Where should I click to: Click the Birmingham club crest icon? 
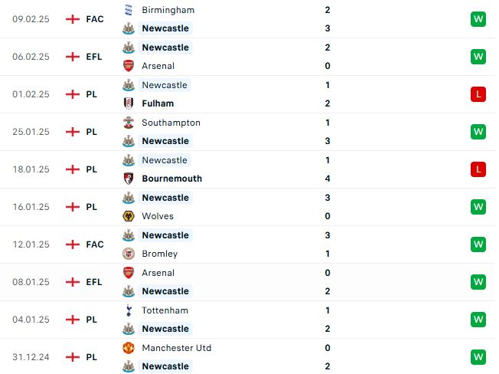(129, 10)
